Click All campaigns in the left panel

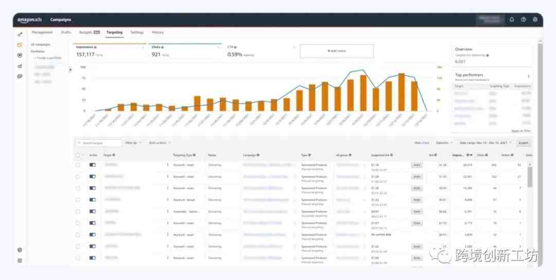point(41,45)
